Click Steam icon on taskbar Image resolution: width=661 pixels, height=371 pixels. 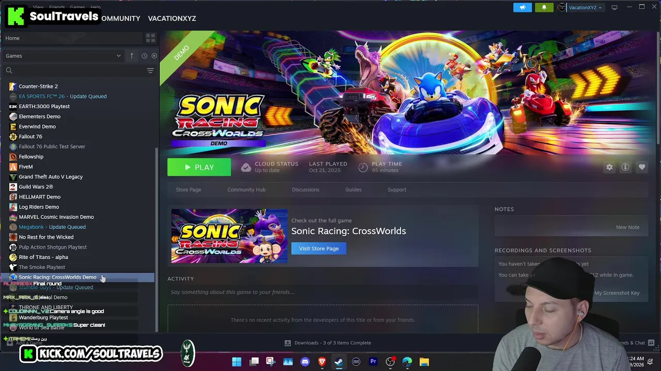339,362
